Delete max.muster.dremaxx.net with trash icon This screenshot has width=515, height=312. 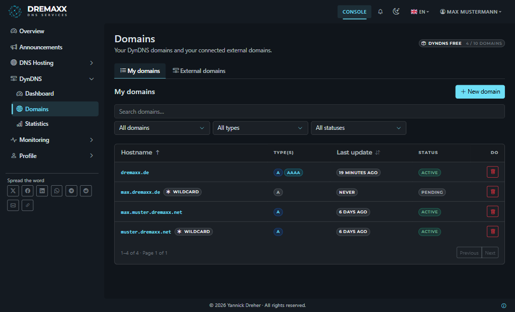click(x=493, y=211)
